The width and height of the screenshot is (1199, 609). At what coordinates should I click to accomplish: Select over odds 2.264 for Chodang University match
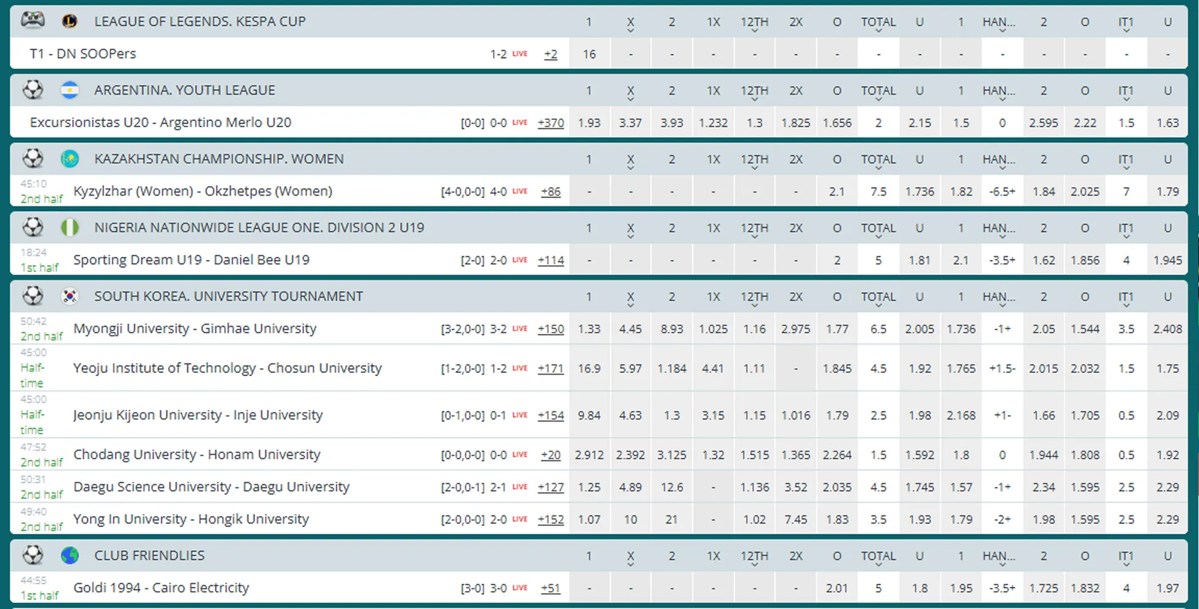(x=837, y=455)
